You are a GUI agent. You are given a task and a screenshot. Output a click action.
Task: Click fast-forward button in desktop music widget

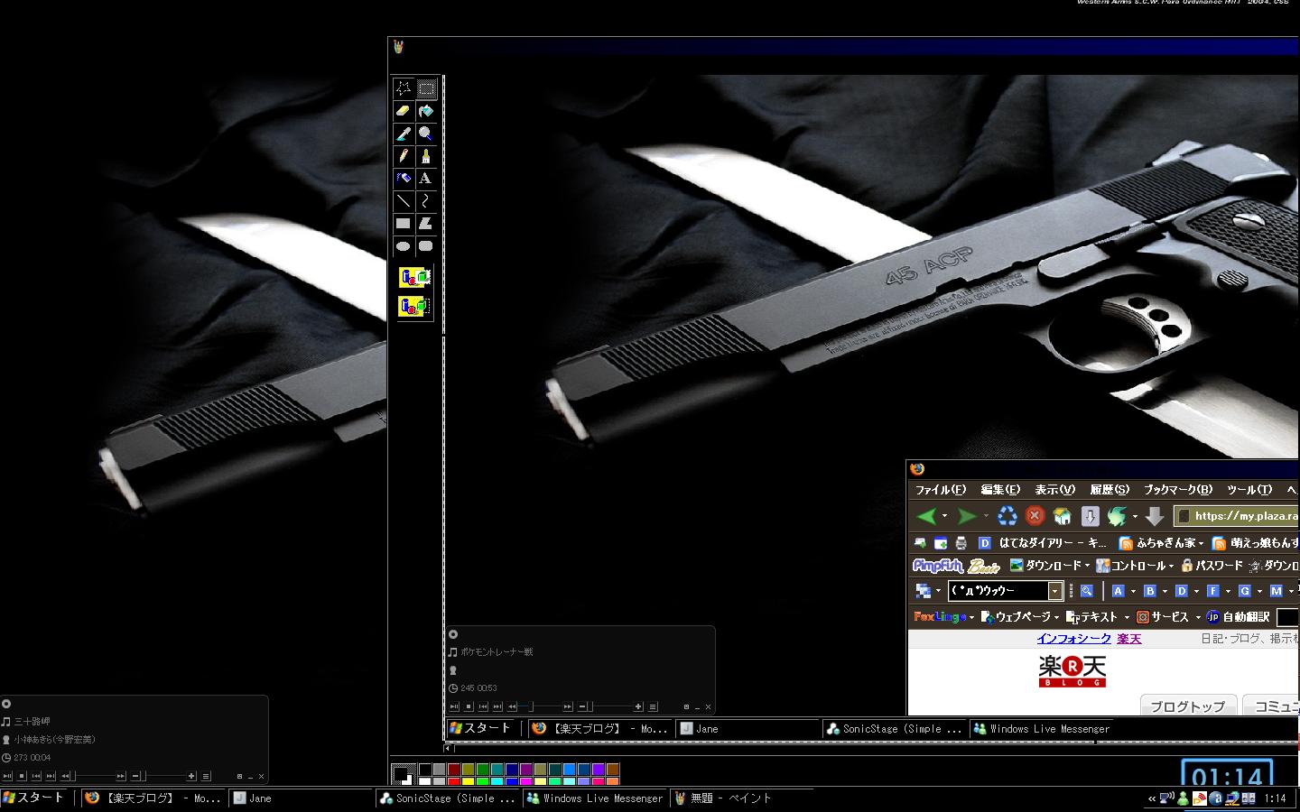(x=120, y=776)
